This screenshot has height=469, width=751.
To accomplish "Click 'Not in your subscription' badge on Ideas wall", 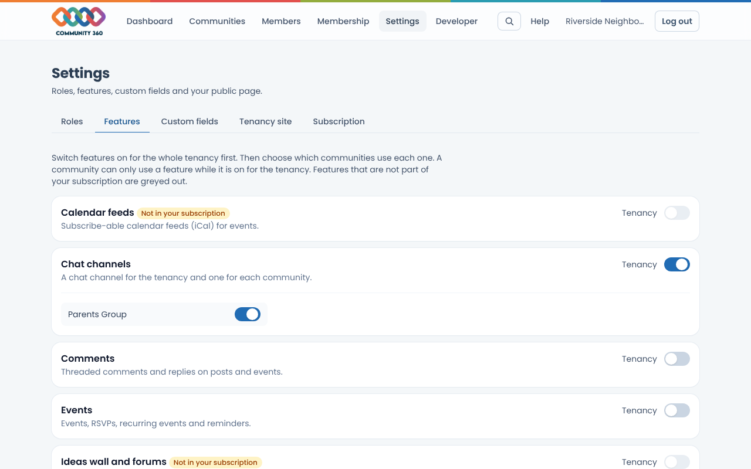I will 215,463.
